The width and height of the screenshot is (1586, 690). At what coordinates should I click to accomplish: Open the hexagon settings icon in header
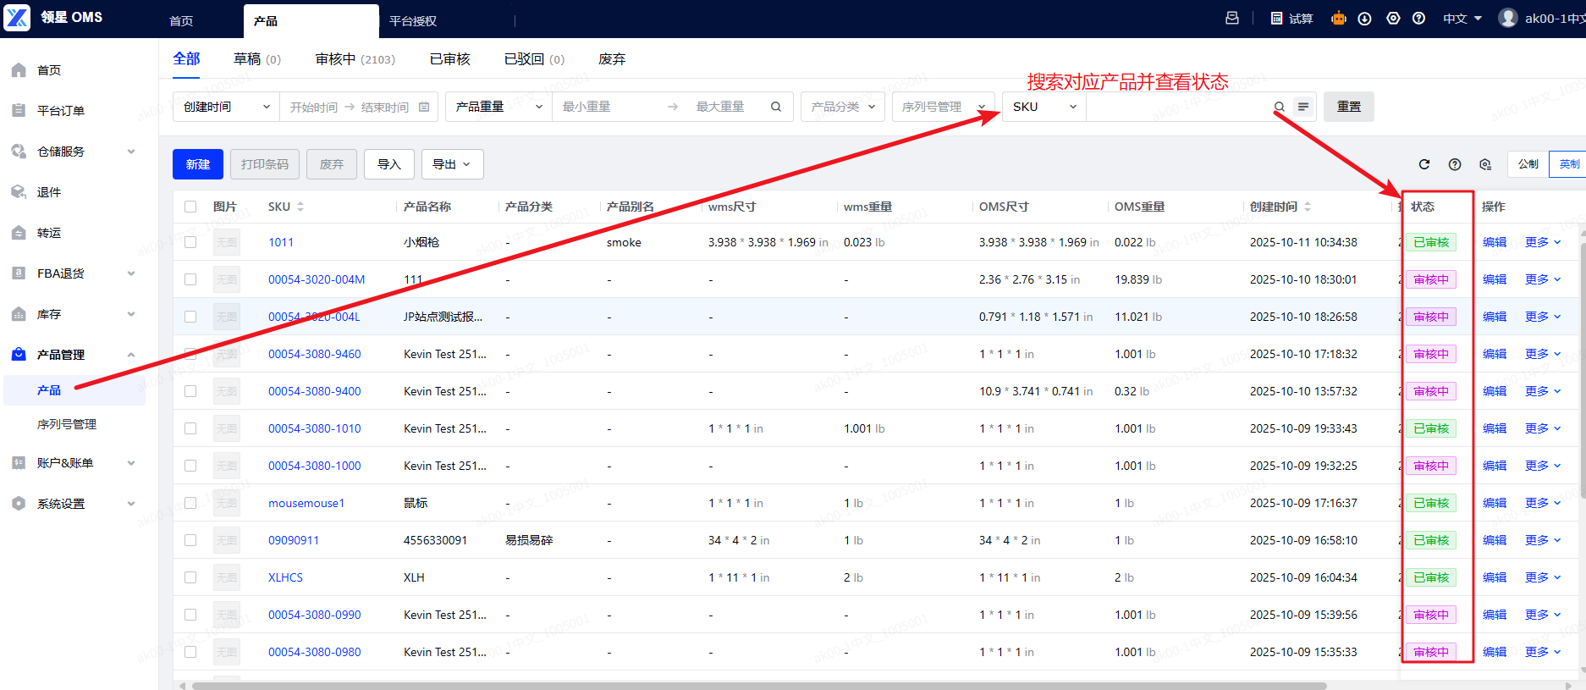(x=1393, y=18)
